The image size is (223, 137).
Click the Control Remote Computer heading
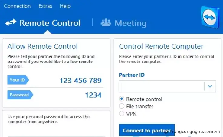(161, 46)
